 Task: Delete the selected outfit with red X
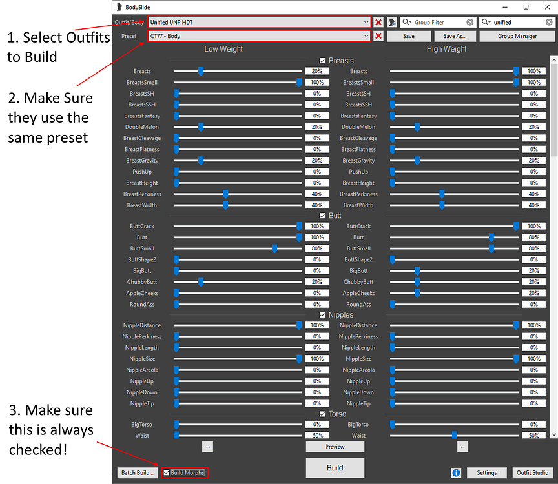coord(378,23)
